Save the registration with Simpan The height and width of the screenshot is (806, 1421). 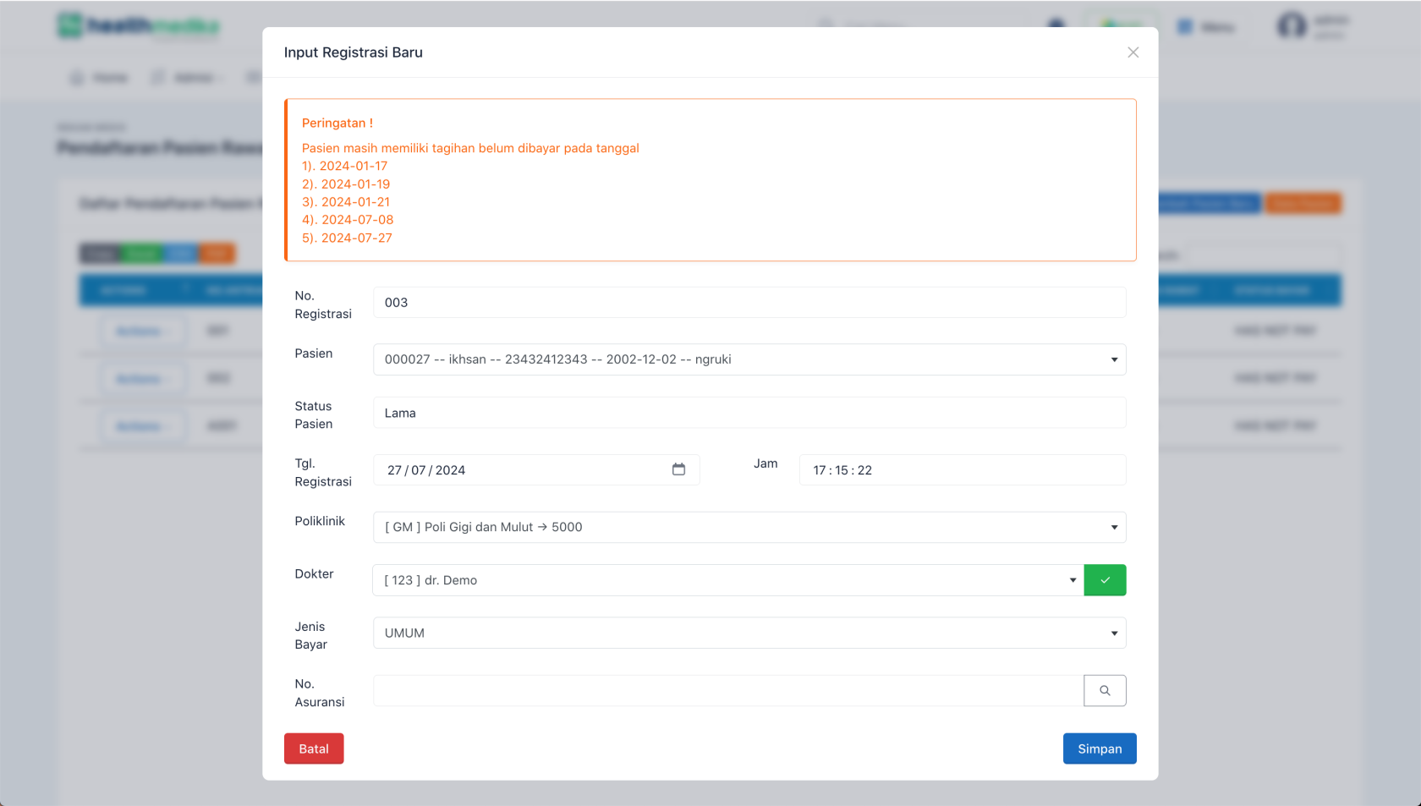(x=1100, y=748)
